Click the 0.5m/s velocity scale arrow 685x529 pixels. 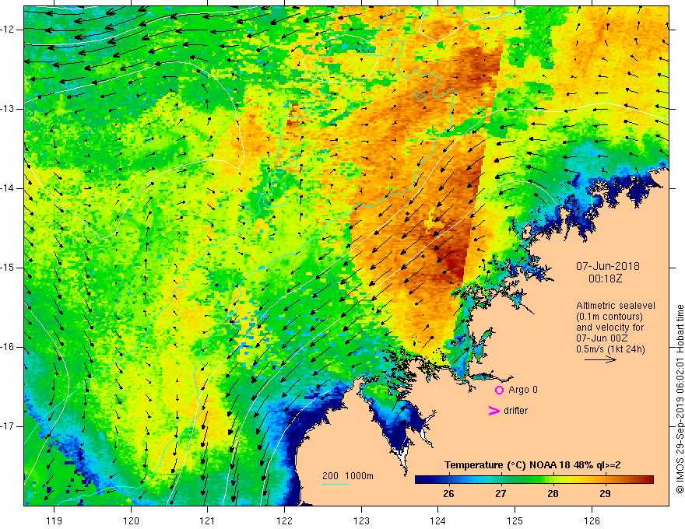coord(600,359)
